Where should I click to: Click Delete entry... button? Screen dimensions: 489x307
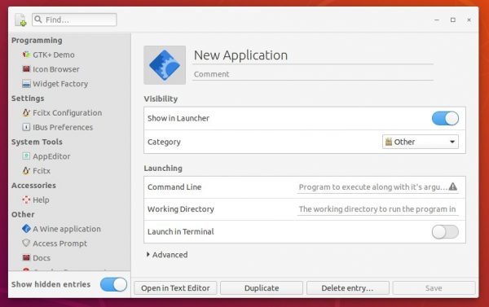point(348,288)
